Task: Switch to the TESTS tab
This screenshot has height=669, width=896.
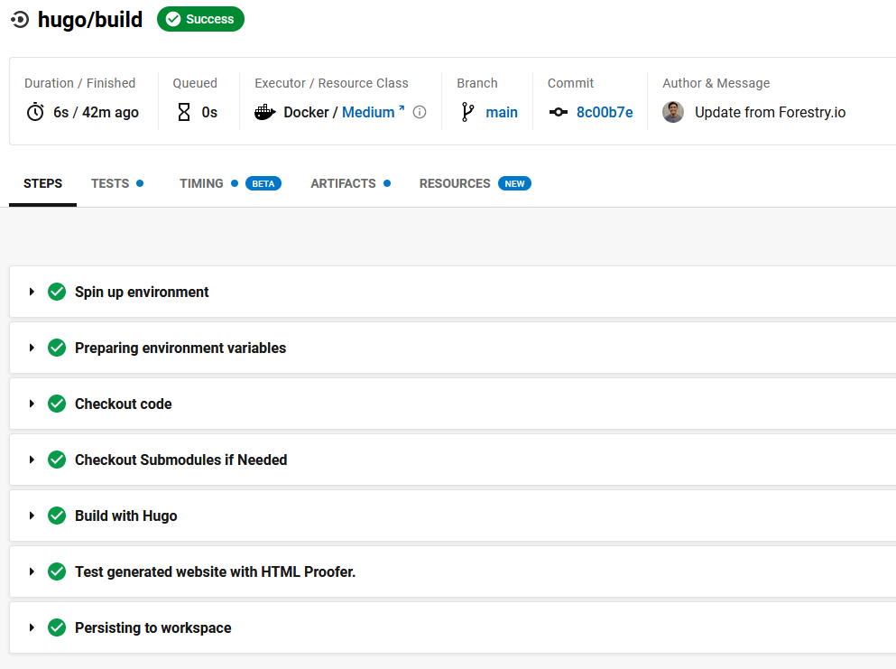Action: tap(117, 183)
